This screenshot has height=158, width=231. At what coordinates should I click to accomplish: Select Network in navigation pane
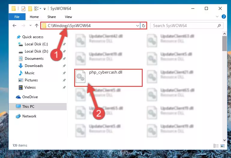tap(29, 116)
